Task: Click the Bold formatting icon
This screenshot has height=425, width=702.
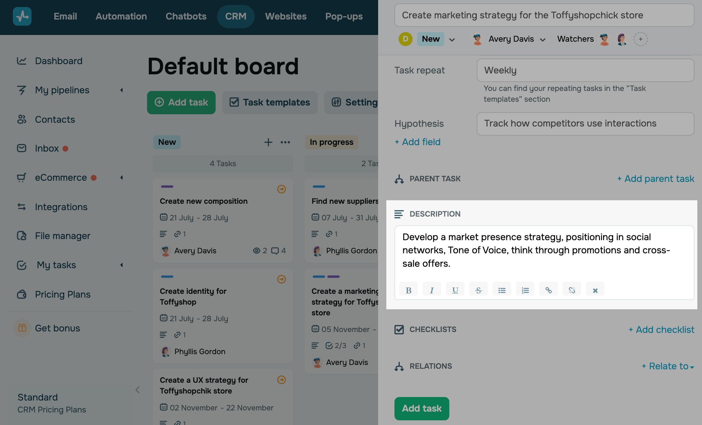Action: (x=408, y=290)
